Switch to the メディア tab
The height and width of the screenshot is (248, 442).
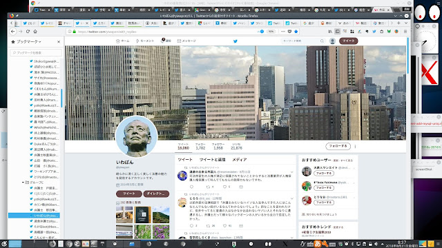[x=240, y=159]
